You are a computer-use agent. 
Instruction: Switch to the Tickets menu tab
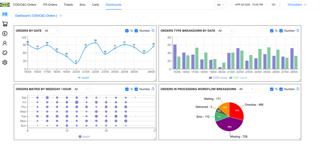[68, 4]
